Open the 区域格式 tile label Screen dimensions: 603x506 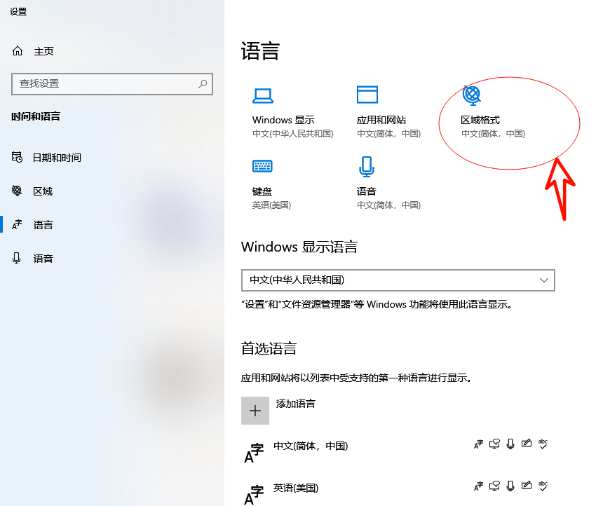[x=480, y=120]
